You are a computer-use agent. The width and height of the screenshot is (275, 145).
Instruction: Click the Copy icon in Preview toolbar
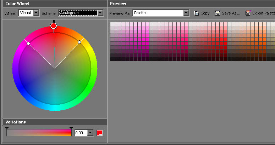(197, 13)
